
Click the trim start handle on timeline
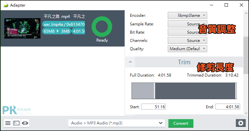[x=155, y=91]
